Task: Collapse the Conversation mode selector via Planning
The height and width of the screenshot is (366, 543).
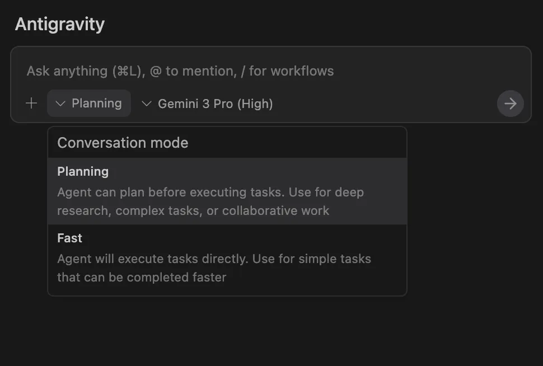Action: [x=89, y=104]
